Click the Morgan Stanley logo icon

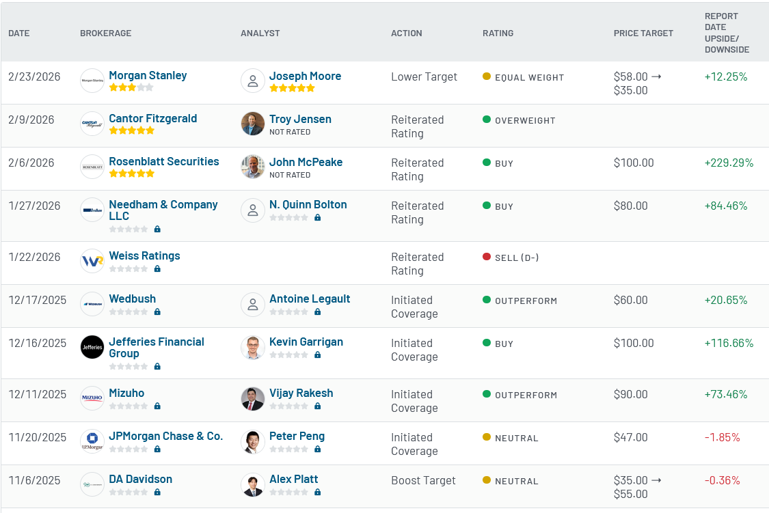pos(92,81)
